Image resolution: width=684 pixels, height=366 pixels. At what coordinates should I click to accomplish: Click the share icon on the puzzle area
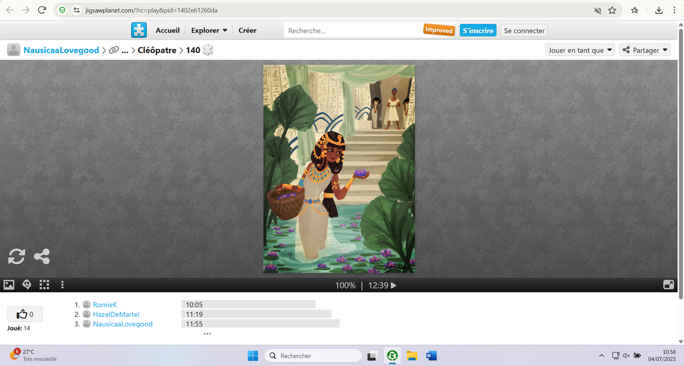[42, 257]
